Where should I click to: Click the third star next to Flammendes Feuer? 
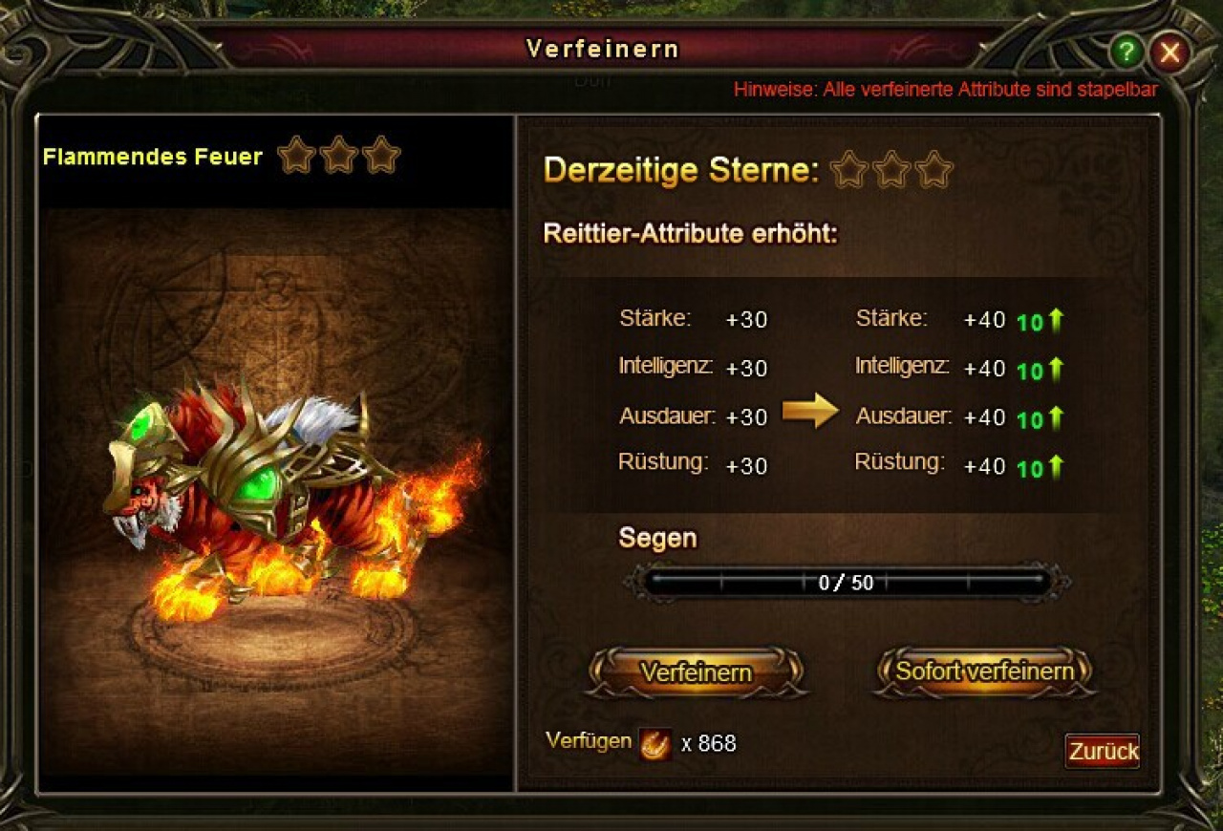click(x=381, y=155)
